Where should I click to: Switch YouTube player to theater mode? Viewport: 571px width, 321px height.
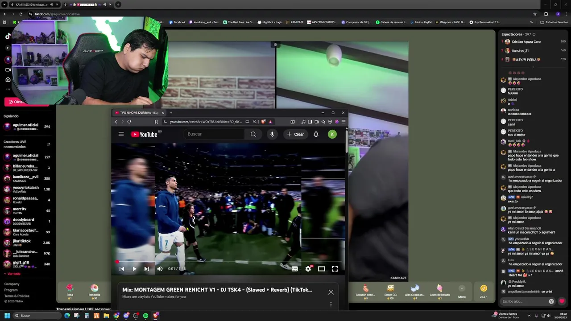pyautogui.click(x=321, y=269)
